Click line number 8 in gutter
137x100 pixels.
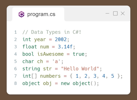coord(15,83)
